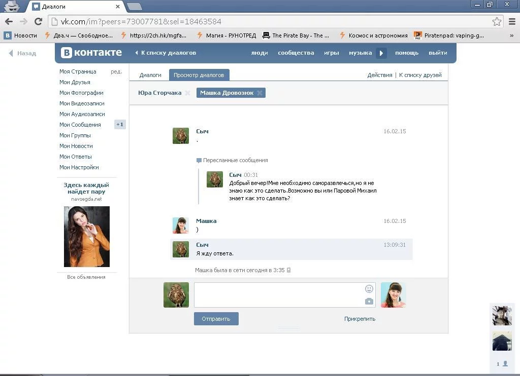Screen dimensions: 520x376
Task: Open the https://2ch.hk/mgfa bookmark
Action: click(153, 35)
